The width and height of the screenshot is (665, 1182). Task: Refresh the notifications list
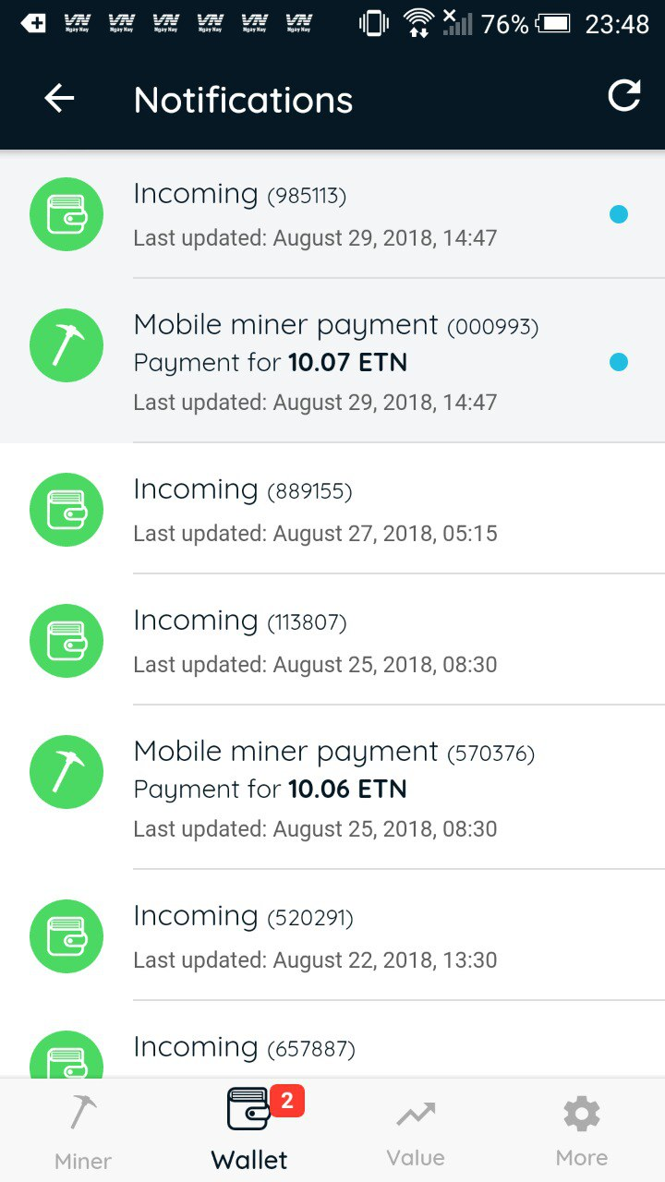[x=623, y=96]
